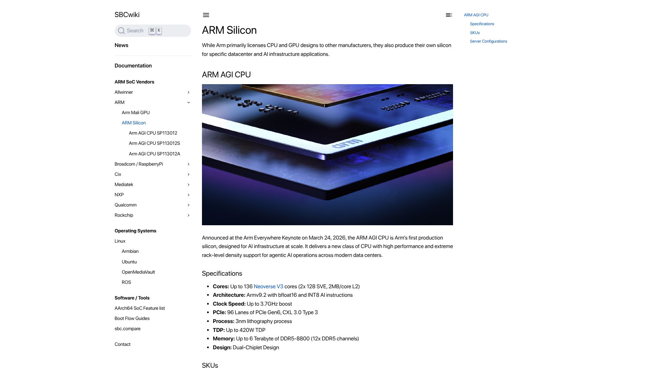Click the ARM AGI CPU chip image
This screenshot has width=655, height=368.
[x=327, y=155]
